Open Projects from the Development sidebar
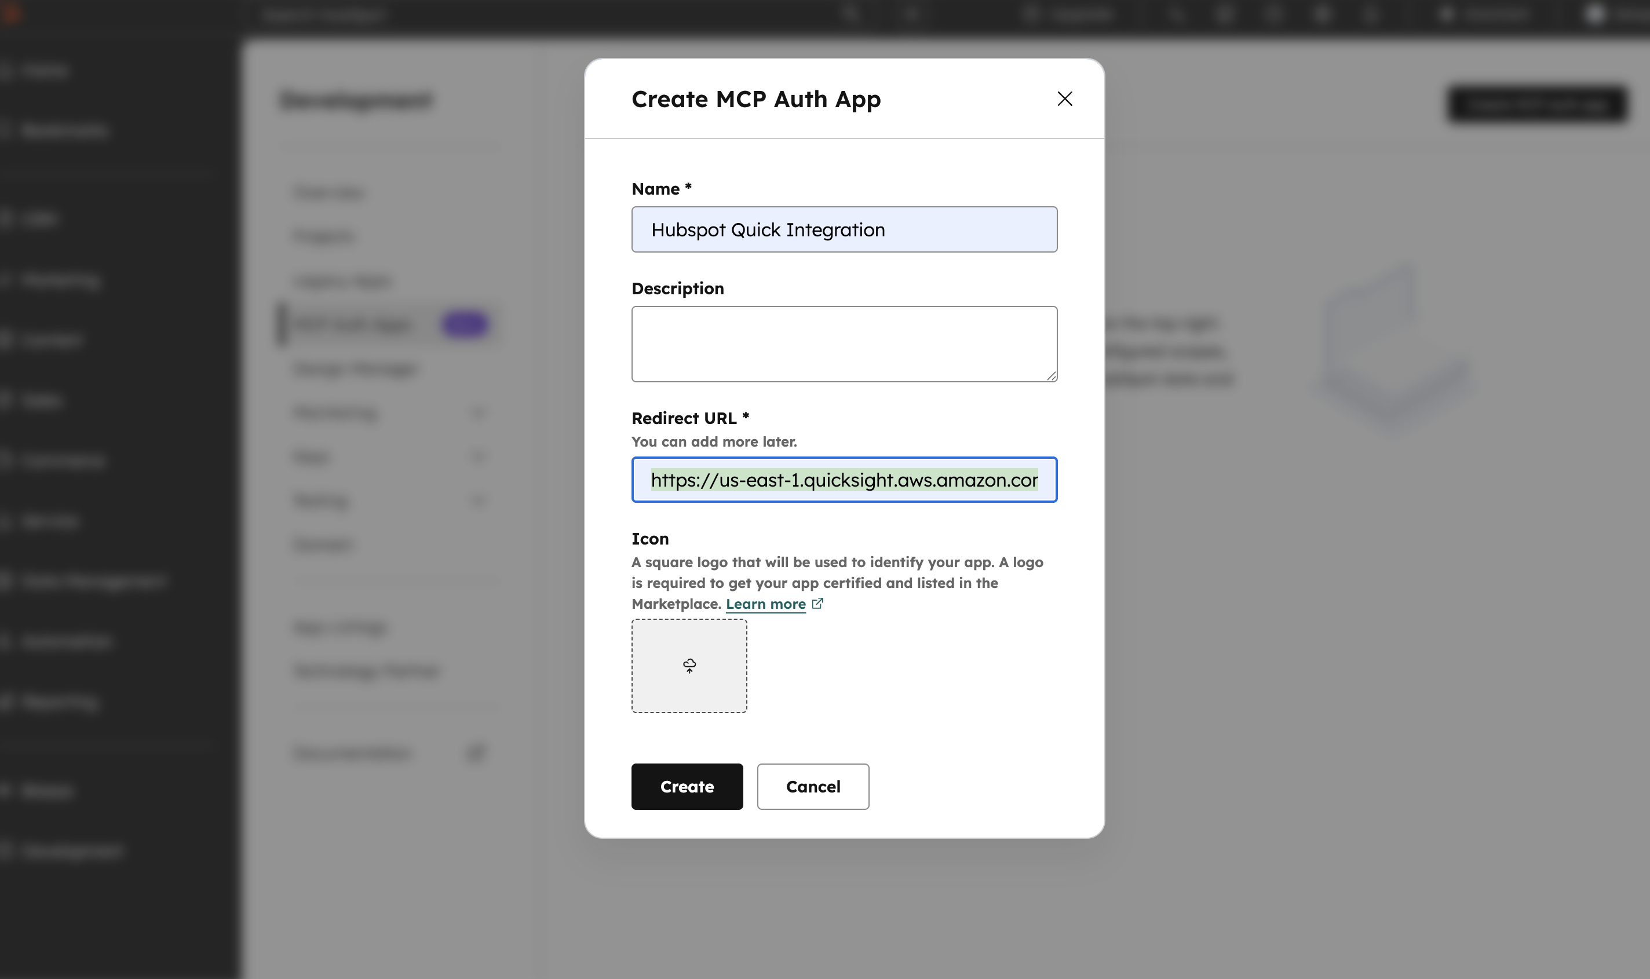 click(x=323, y=236)
